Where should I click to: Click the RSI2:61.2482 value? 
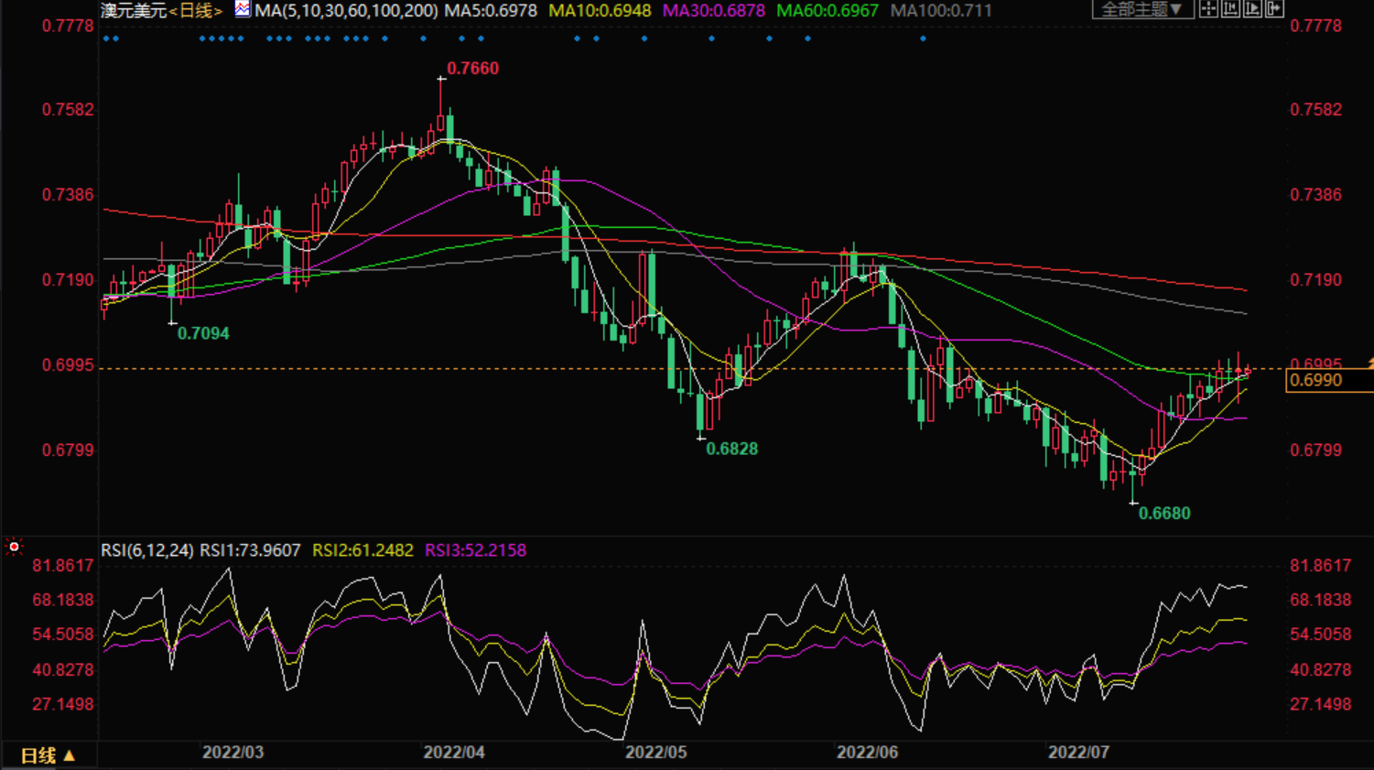tap(362, 550)
